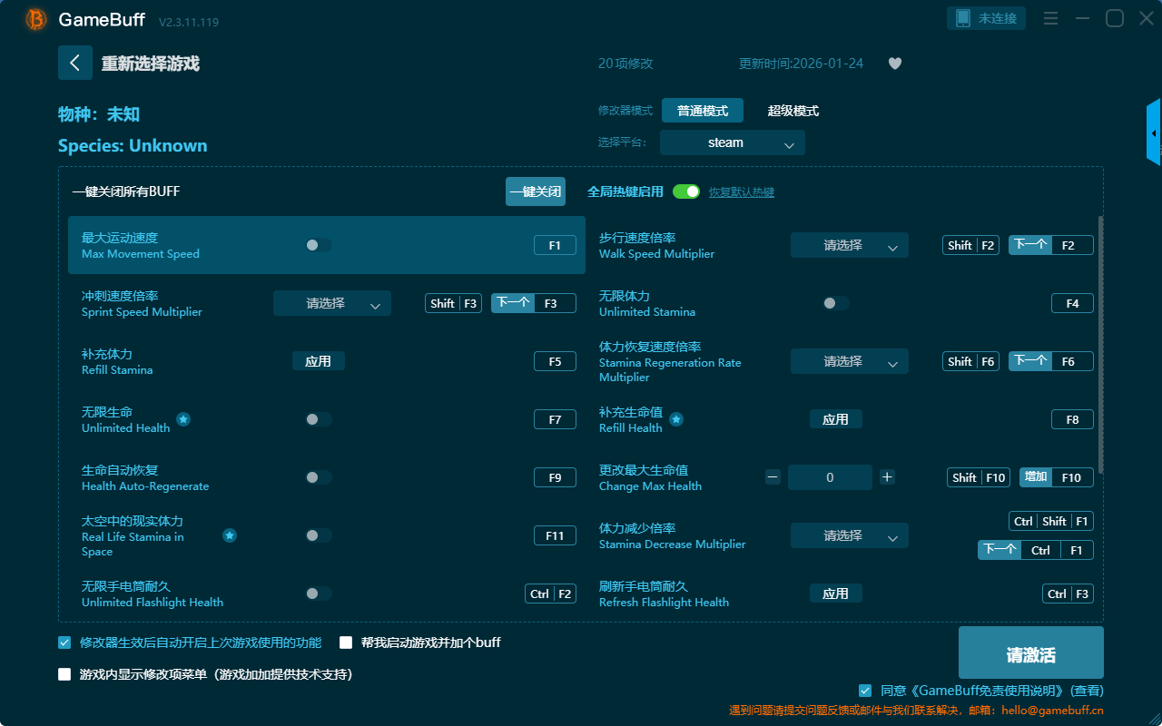Open the steam platform dropdown
The image size is (1162, 726).
point(732,142)
